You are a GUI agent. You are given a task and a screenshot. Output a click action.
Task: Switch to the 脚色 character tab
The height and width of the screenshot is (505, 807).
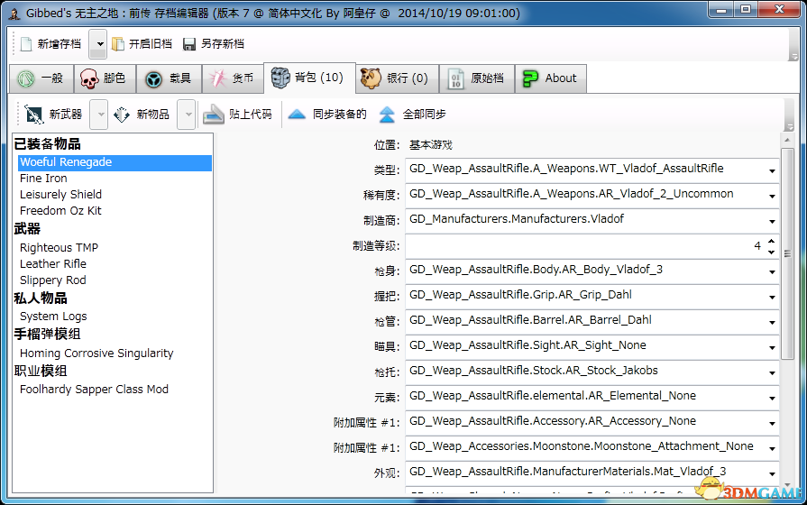click(105, 78)
